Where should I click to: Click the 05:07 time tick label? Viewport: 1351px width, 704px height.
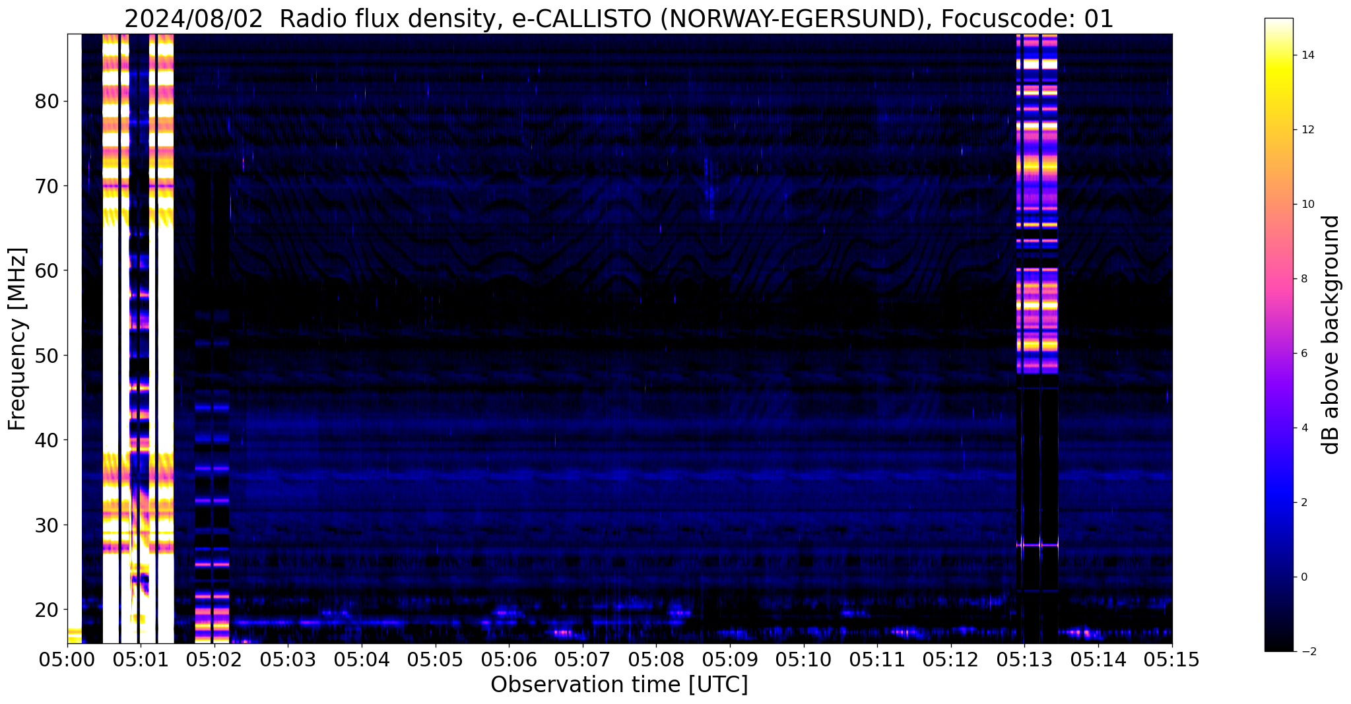pos(583,659)
